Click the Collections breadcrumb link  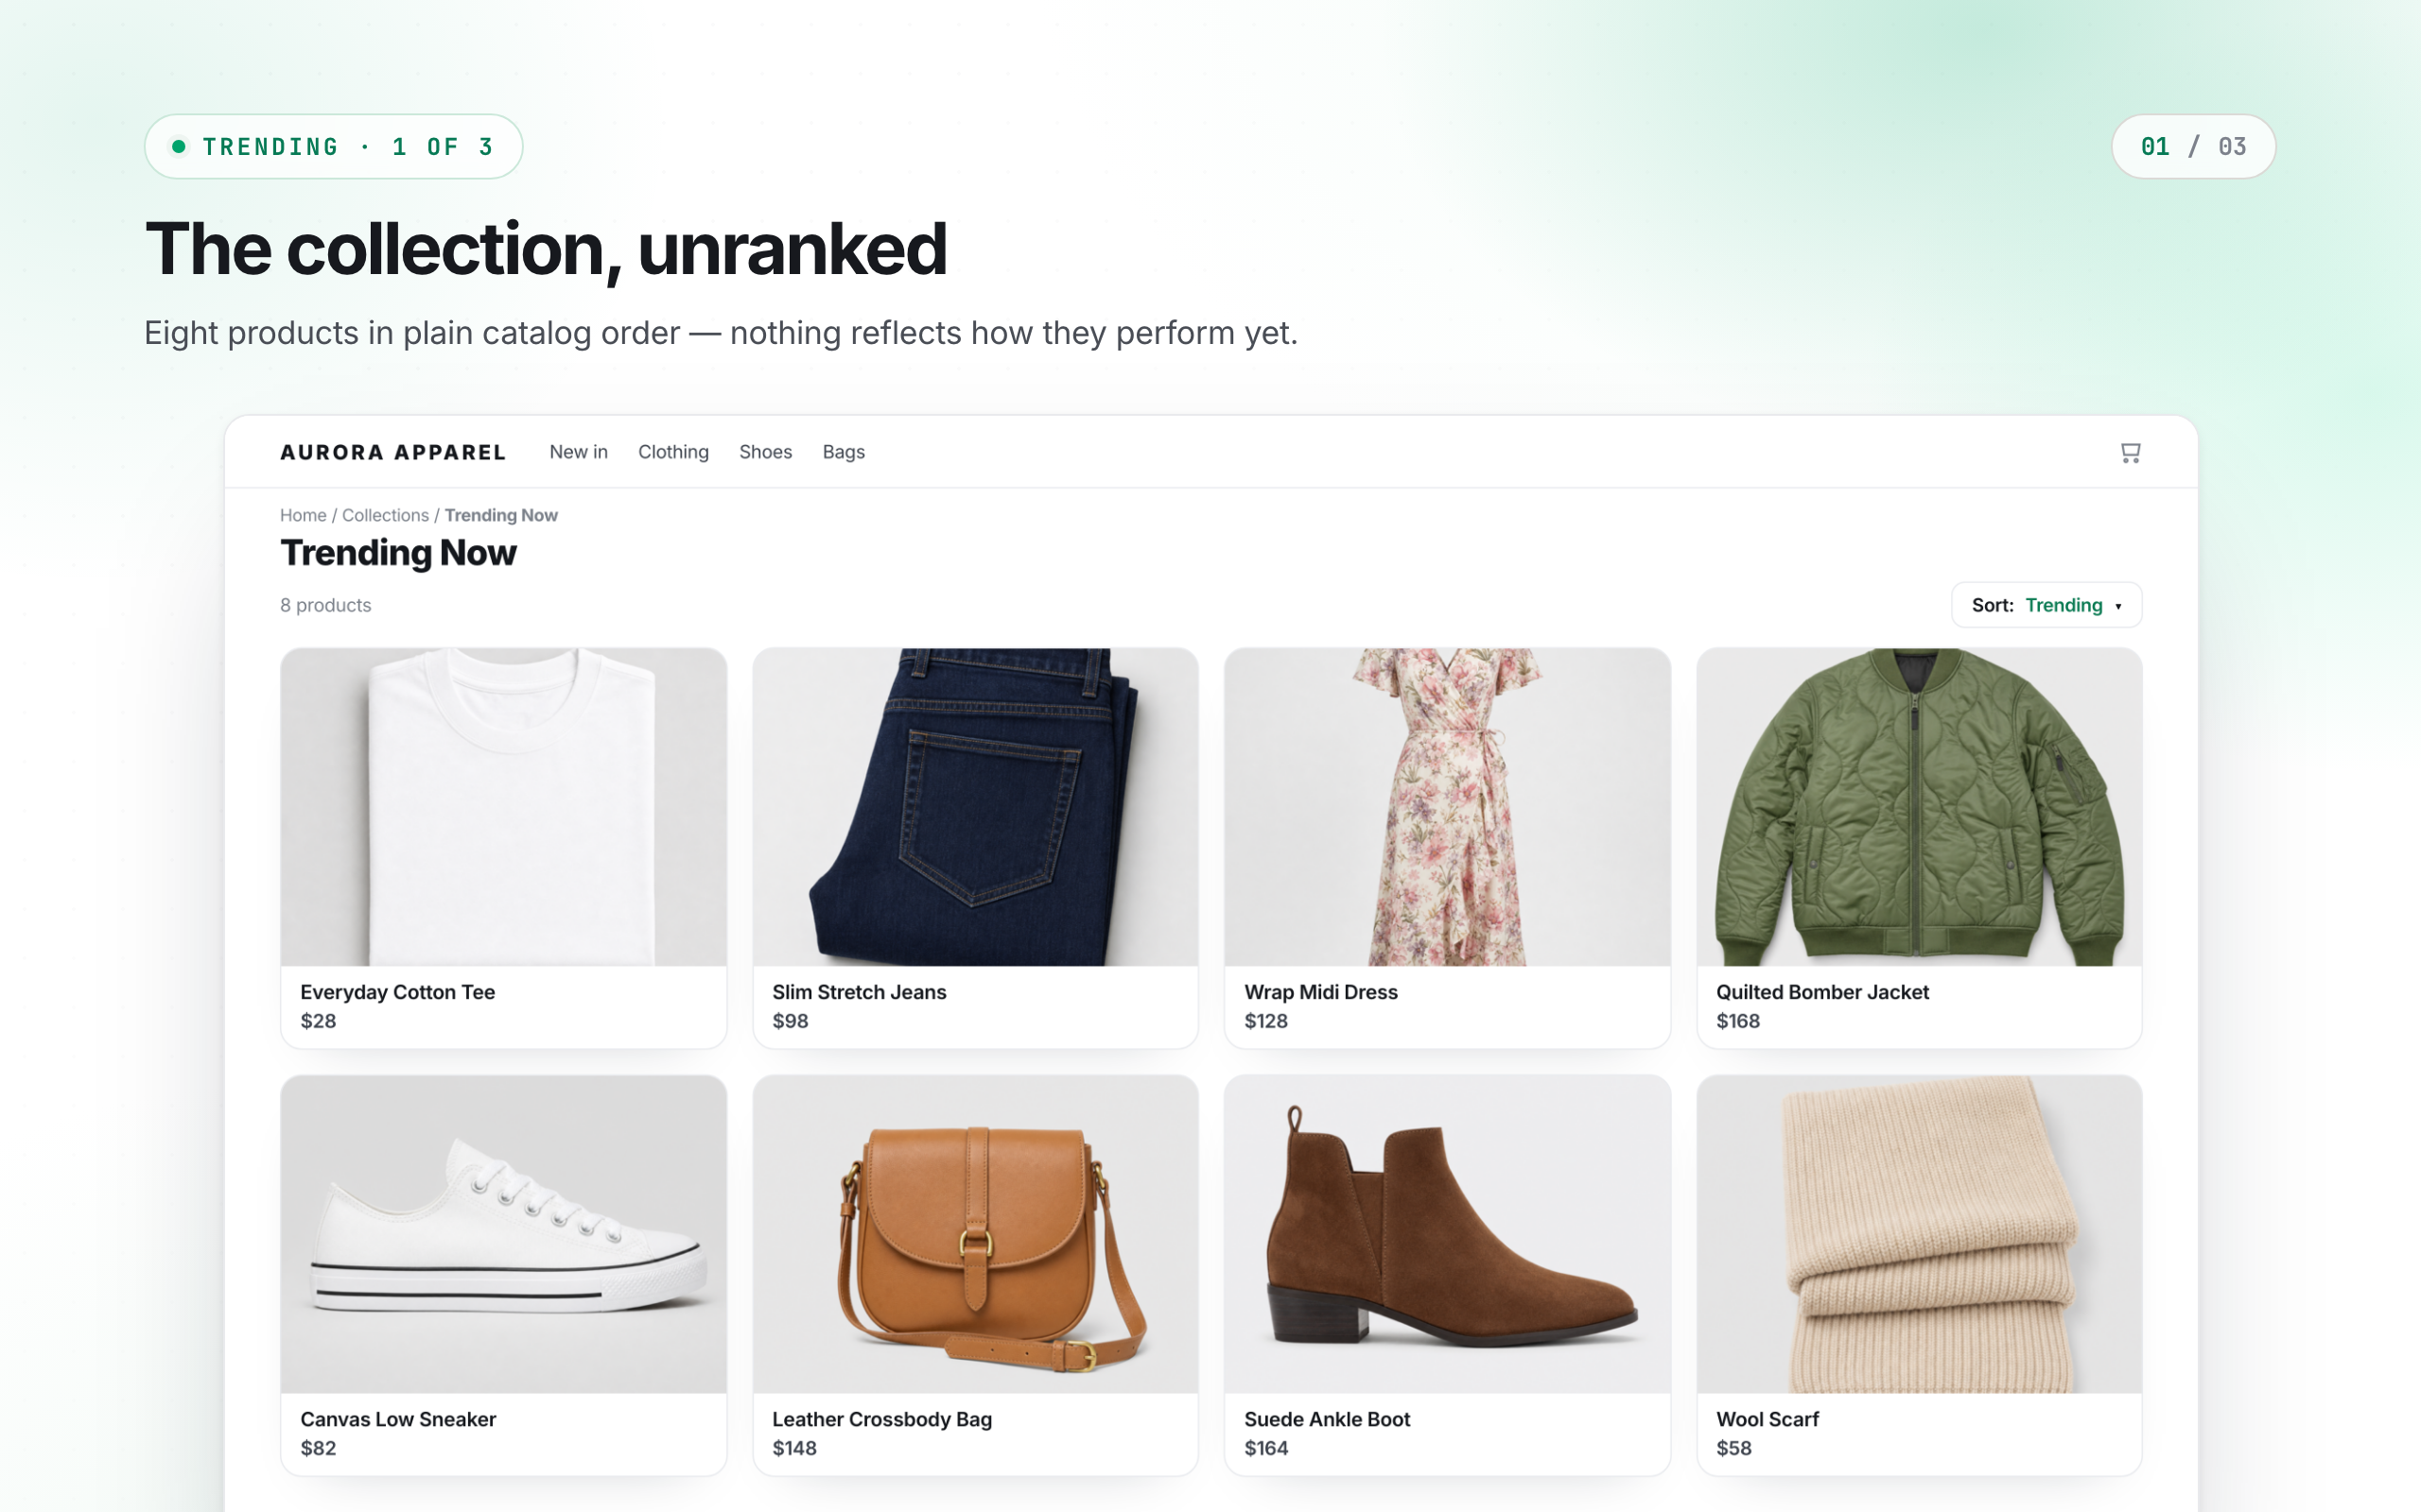coord(385,515)
